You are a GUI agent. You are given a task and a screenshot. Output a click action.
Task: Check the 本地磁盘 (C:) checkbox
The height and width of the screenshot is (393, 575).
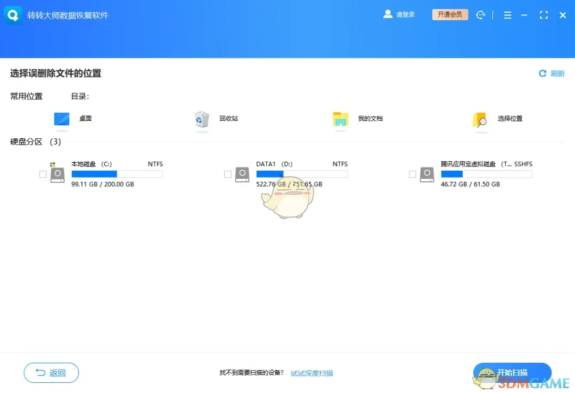tap(43, 174)
